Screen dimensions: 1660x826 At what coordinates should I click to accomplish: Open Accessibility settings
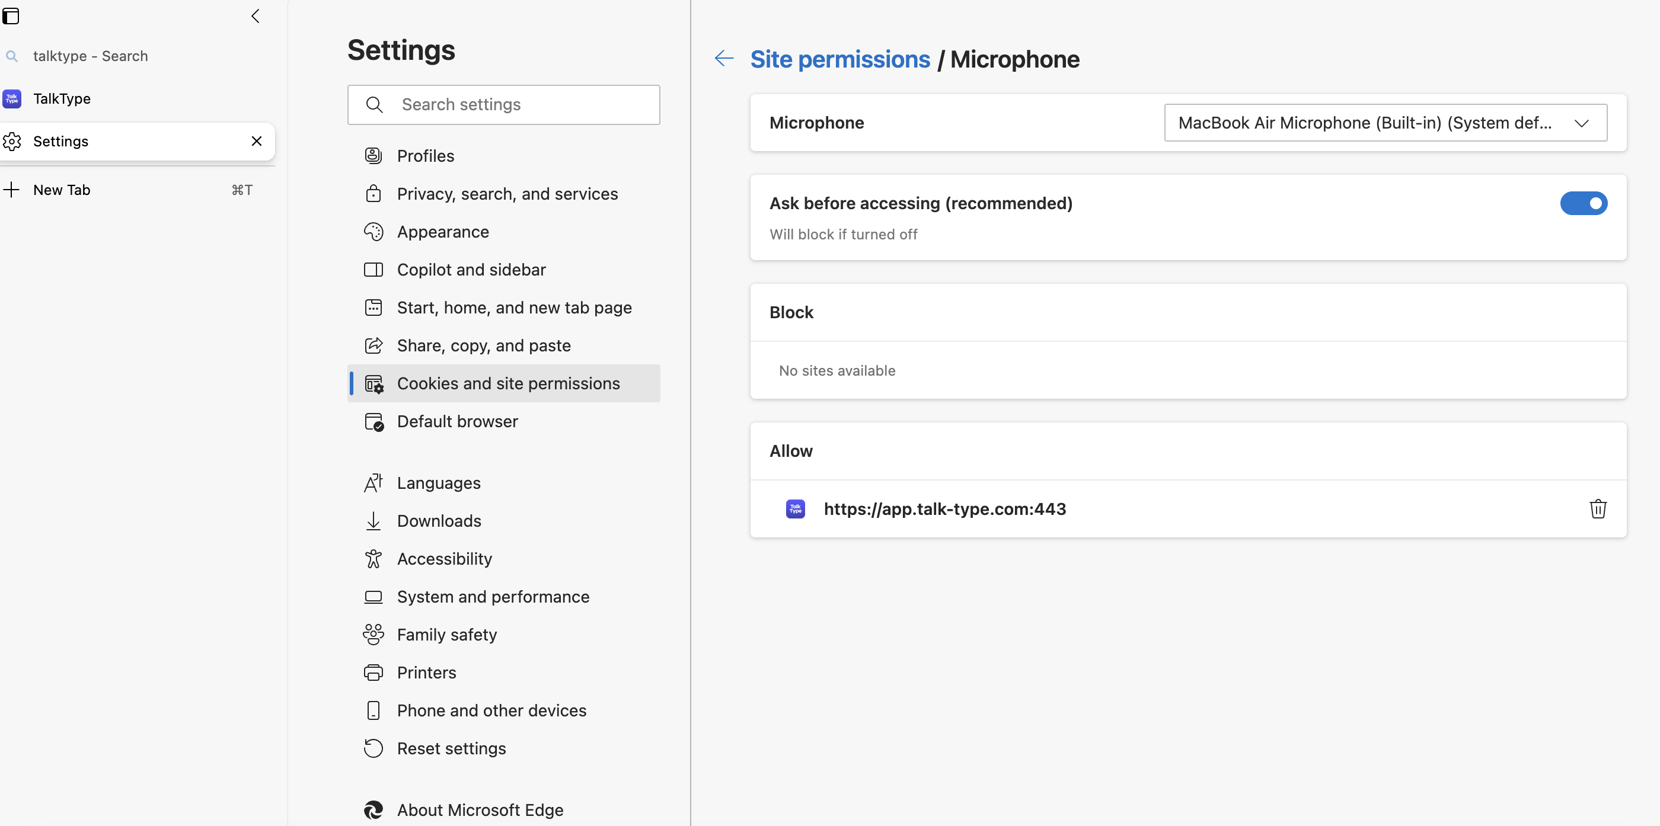coord(504,559)
